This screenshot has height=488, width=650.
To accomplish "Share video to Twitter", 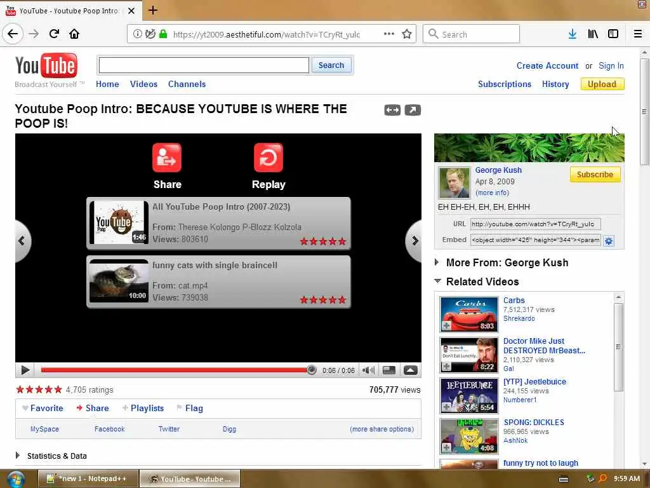I will 169,429.
